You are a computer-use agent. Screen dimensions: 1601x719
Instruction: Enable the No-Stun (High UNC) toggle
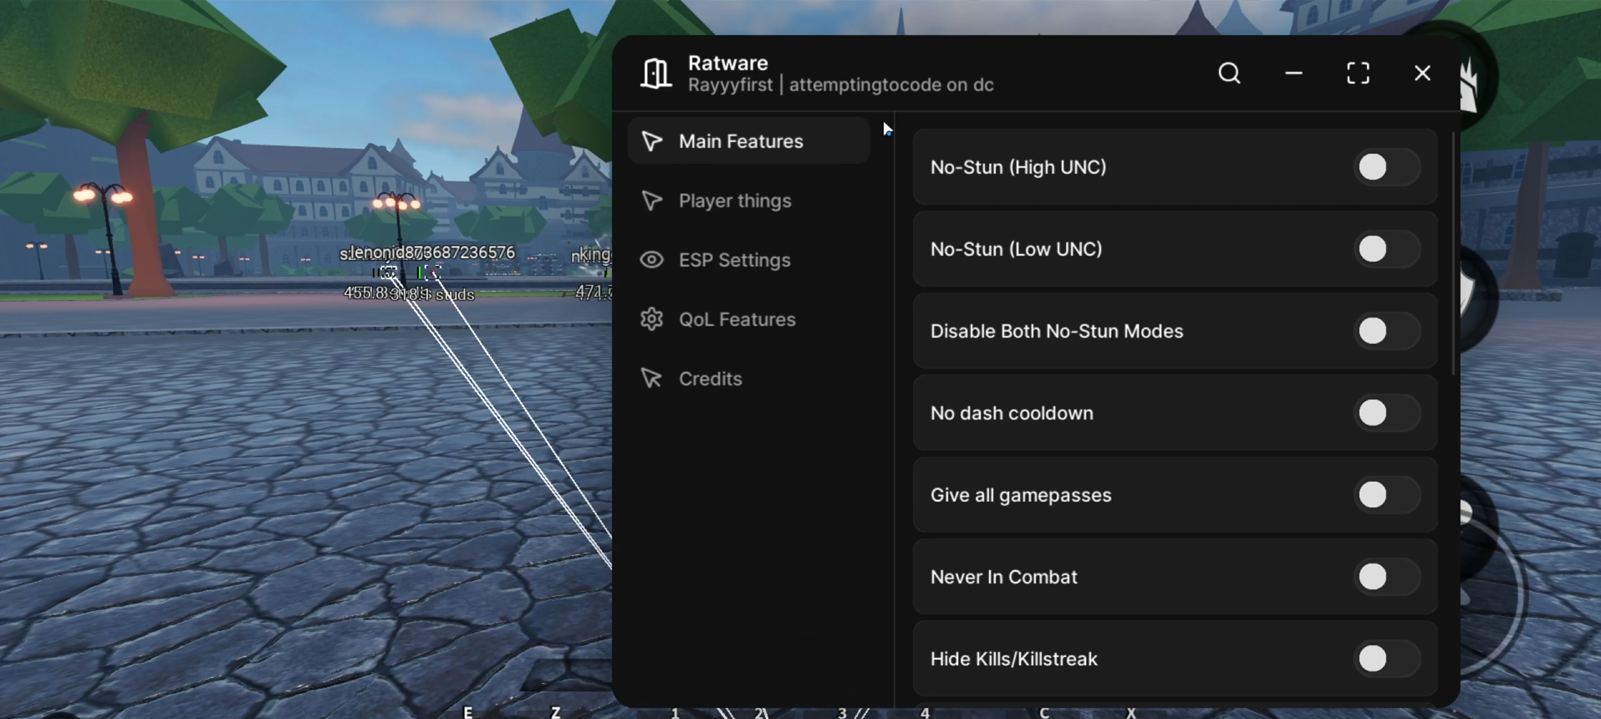tap(1385, 167)
